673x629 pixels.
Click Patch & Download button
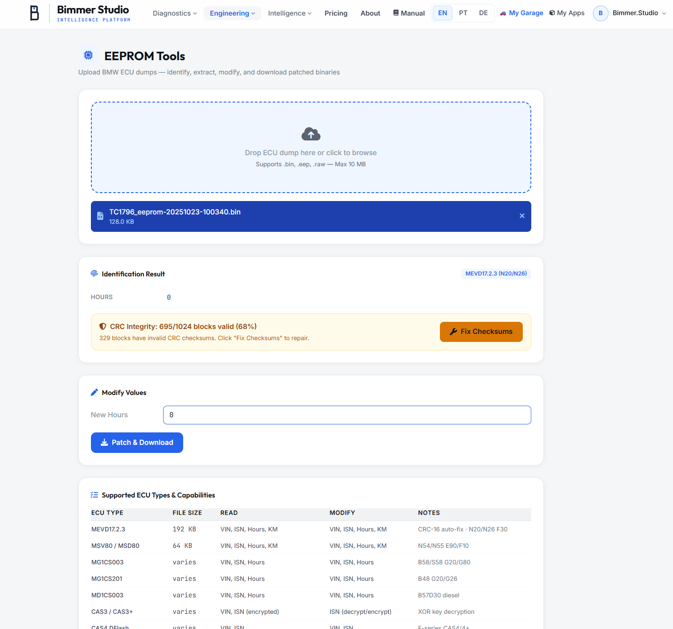pyautogui.click(x=137, y=443)
